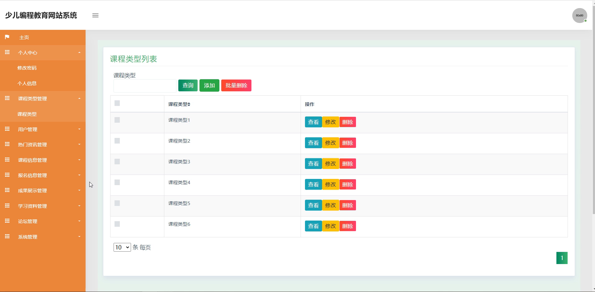The height and width of the screenshot is (292, 595).
Task: Click the grid icon beside 系统管理
Action: pos(7,236)
